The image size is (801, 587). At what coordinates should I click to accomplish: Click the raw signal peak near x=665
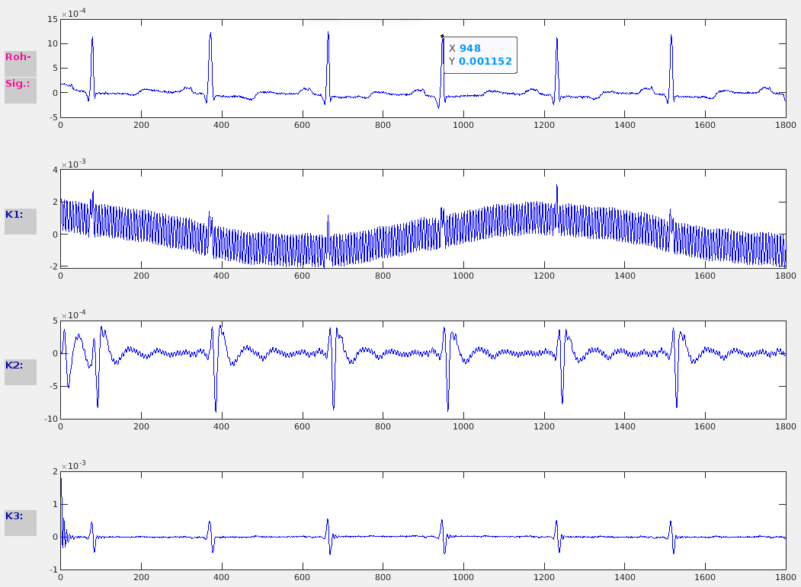tap(328, 33)
